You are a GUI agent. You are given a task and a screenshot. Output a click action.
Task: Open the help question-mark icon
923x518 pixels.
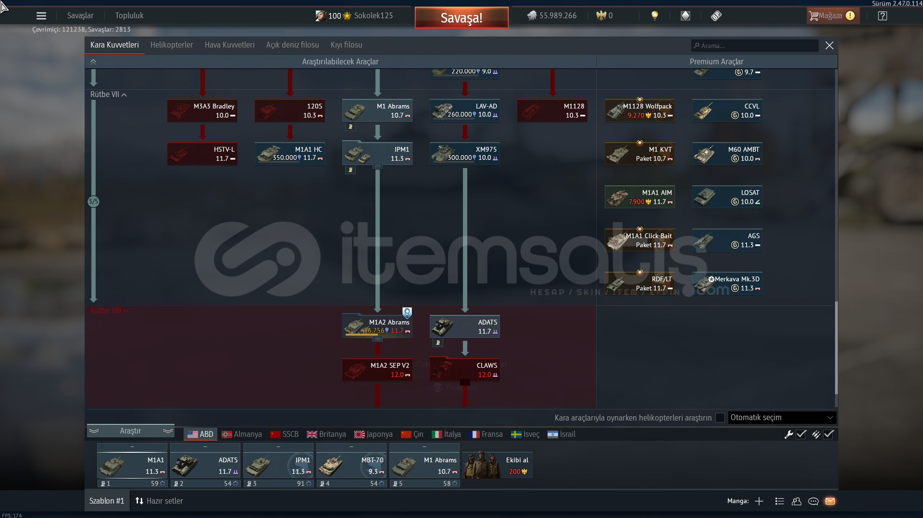pyautogui.click(x=883, y=16)
